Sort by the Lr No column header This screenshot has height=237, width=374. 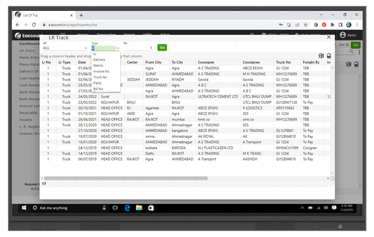click(x=46, y=62)
